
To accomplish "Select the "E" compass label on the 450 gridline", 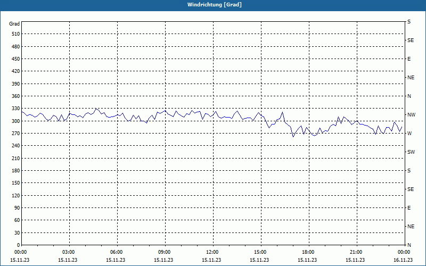I will pos(409,59).
